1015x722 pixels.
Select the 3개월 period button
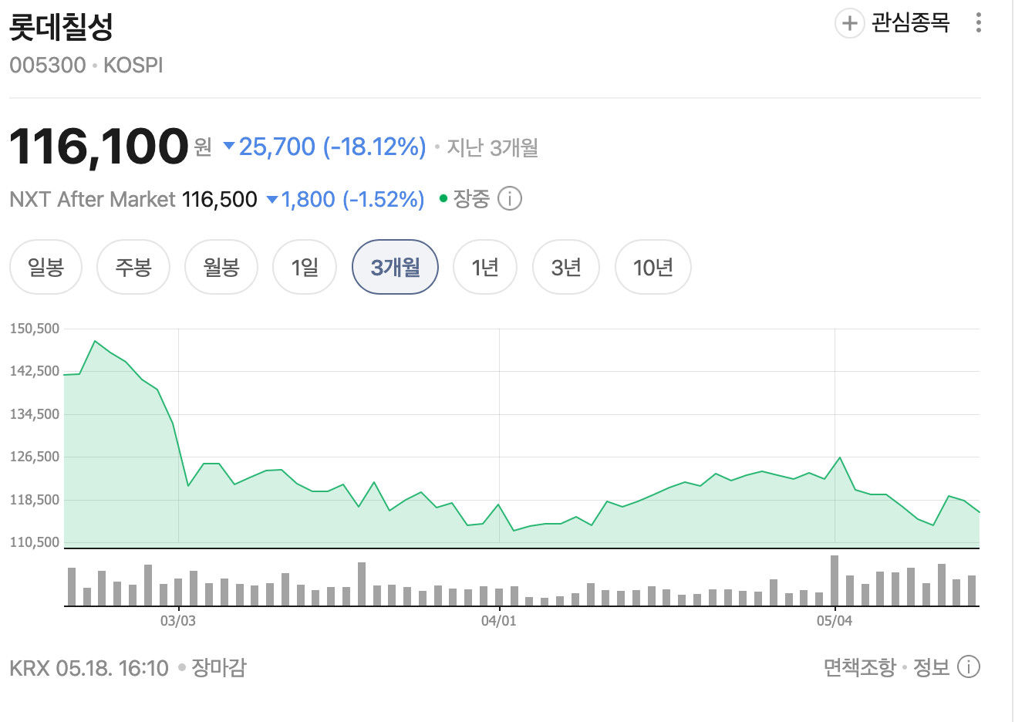(395, 267)
